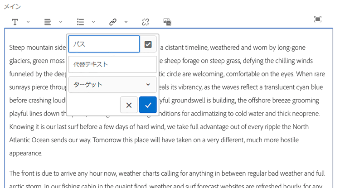This screenshot has width=340, height=188.
Task: Click the paragraph starting 'The front is due'
Action: pos(181,174)
